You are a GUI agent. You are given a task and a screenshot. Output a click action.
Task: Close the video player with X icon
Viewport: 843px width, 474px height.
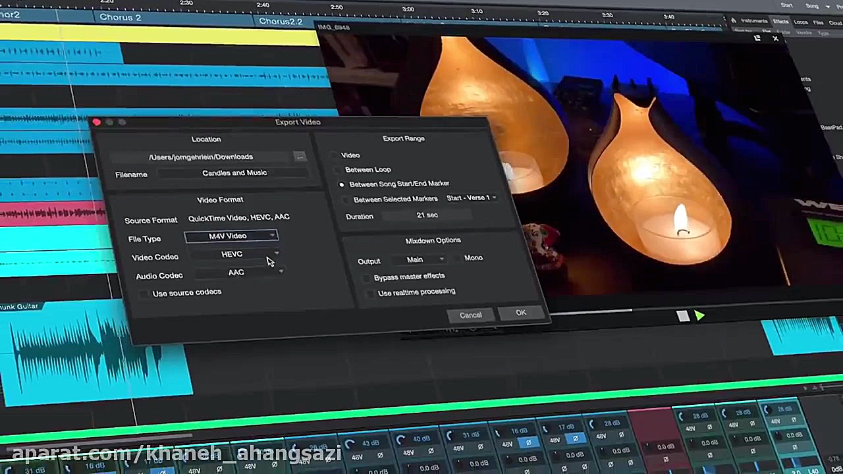[x=775, y=39]
